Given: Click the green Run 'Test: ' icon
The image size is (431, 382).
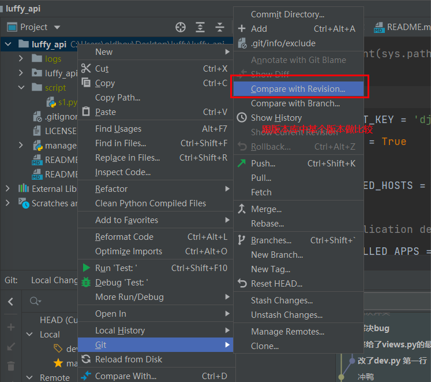Looking at the screenshot, I should 87,268.
